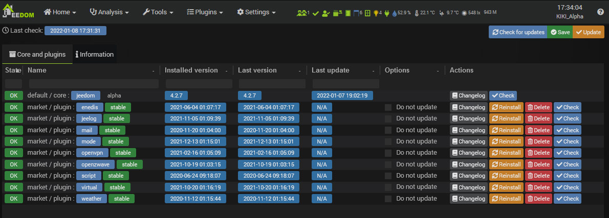Open the Analysis dropdown menu
Viewport: 609px width, 218px height.
[x=109, y=12]
